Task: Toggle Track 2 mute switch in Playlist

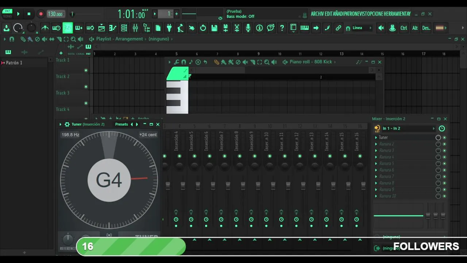Action: [86, 87]
